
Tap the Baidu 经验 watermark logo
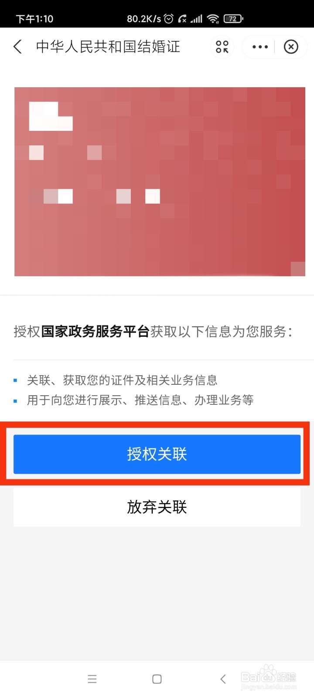click(269, 677)
